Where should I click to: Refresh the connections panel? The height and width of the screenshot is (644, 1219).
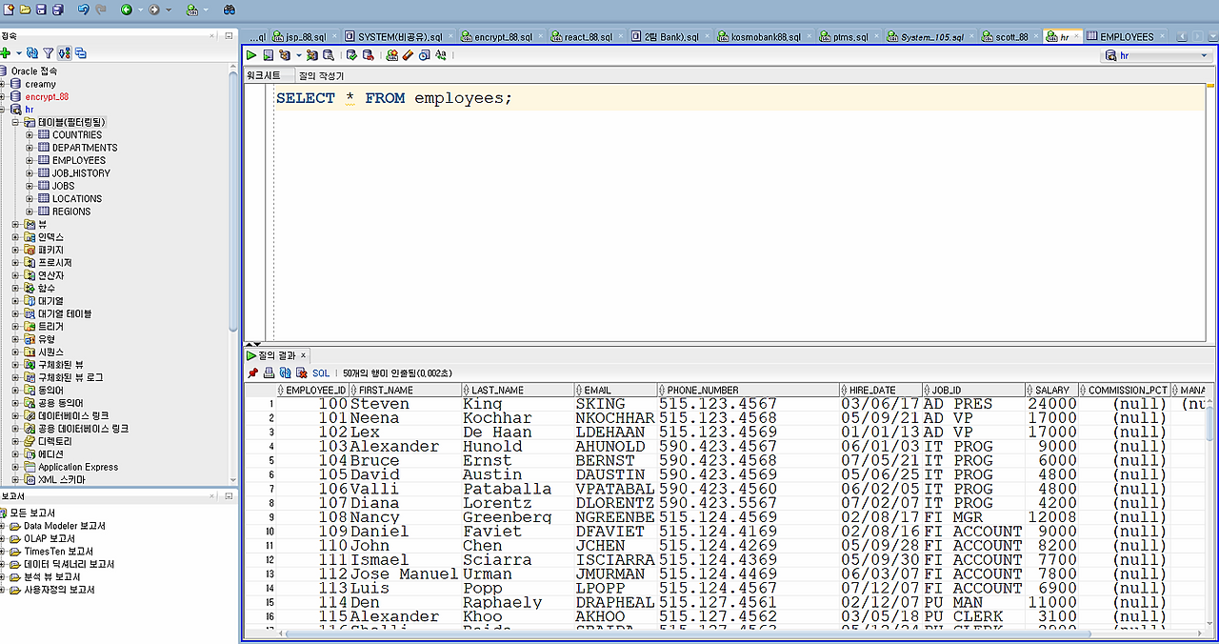pyautogui.click(x=32, y=53)
